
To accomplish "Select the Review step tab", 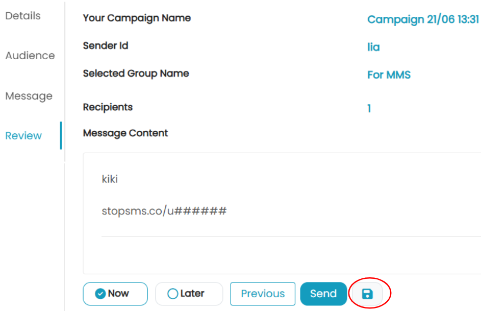I will click(23, 136).
